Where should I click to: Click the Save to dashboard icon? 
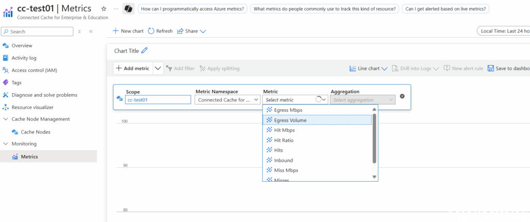[490, 68]
